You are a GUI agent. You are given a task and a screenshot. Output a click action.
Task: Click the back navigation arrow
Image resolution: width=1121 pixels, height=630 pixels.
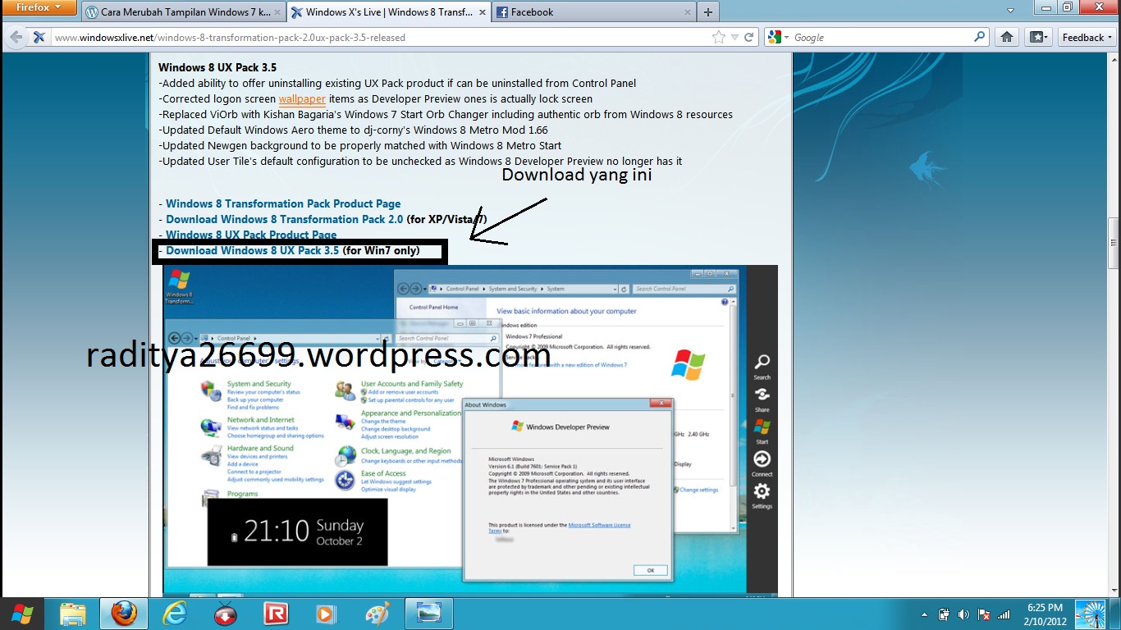click(15, 37)
